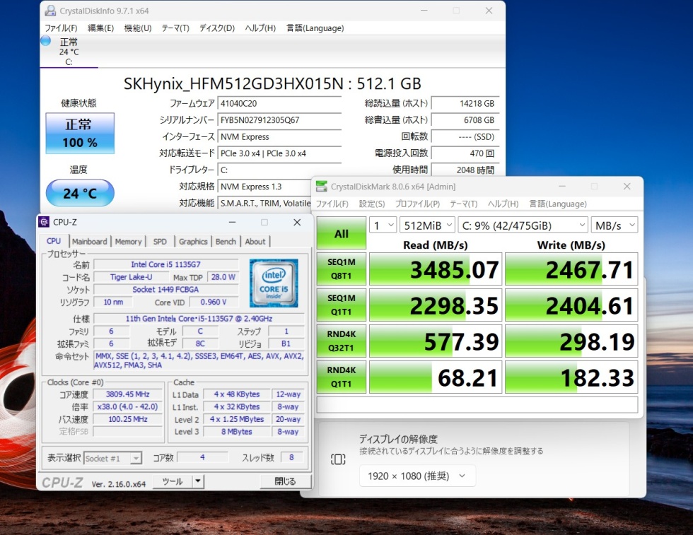Click the power-on count value 470 回
The image size is (693, 535).
click(465, 153)
